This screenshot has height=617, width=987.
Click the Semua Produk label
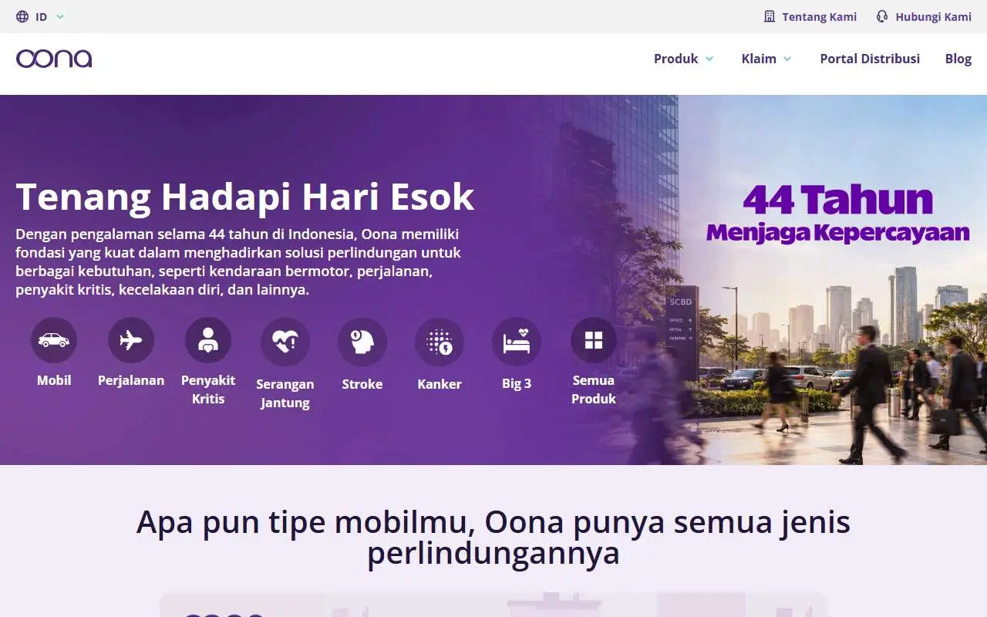pos(594,389)
